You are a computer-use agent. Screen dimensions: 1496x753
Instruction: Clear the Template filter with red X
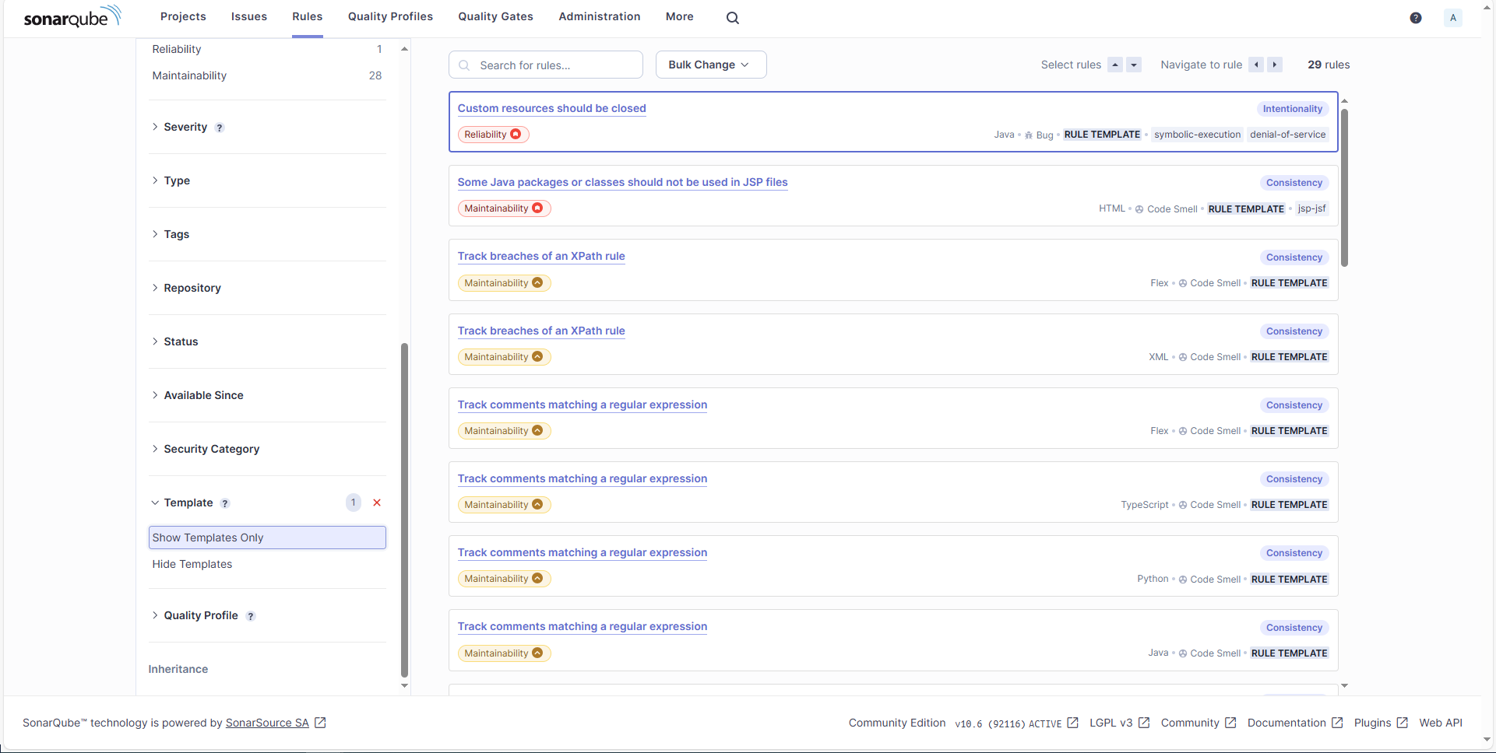pos(377,503)
